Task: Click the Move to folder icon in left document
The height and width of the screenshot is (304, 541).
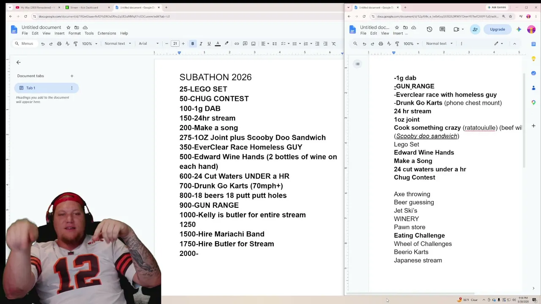Action: (x=77, y=27)
